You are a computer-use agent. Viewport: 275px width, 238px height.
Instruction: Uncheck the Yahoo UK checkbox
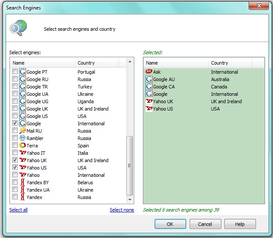[15, 160]
